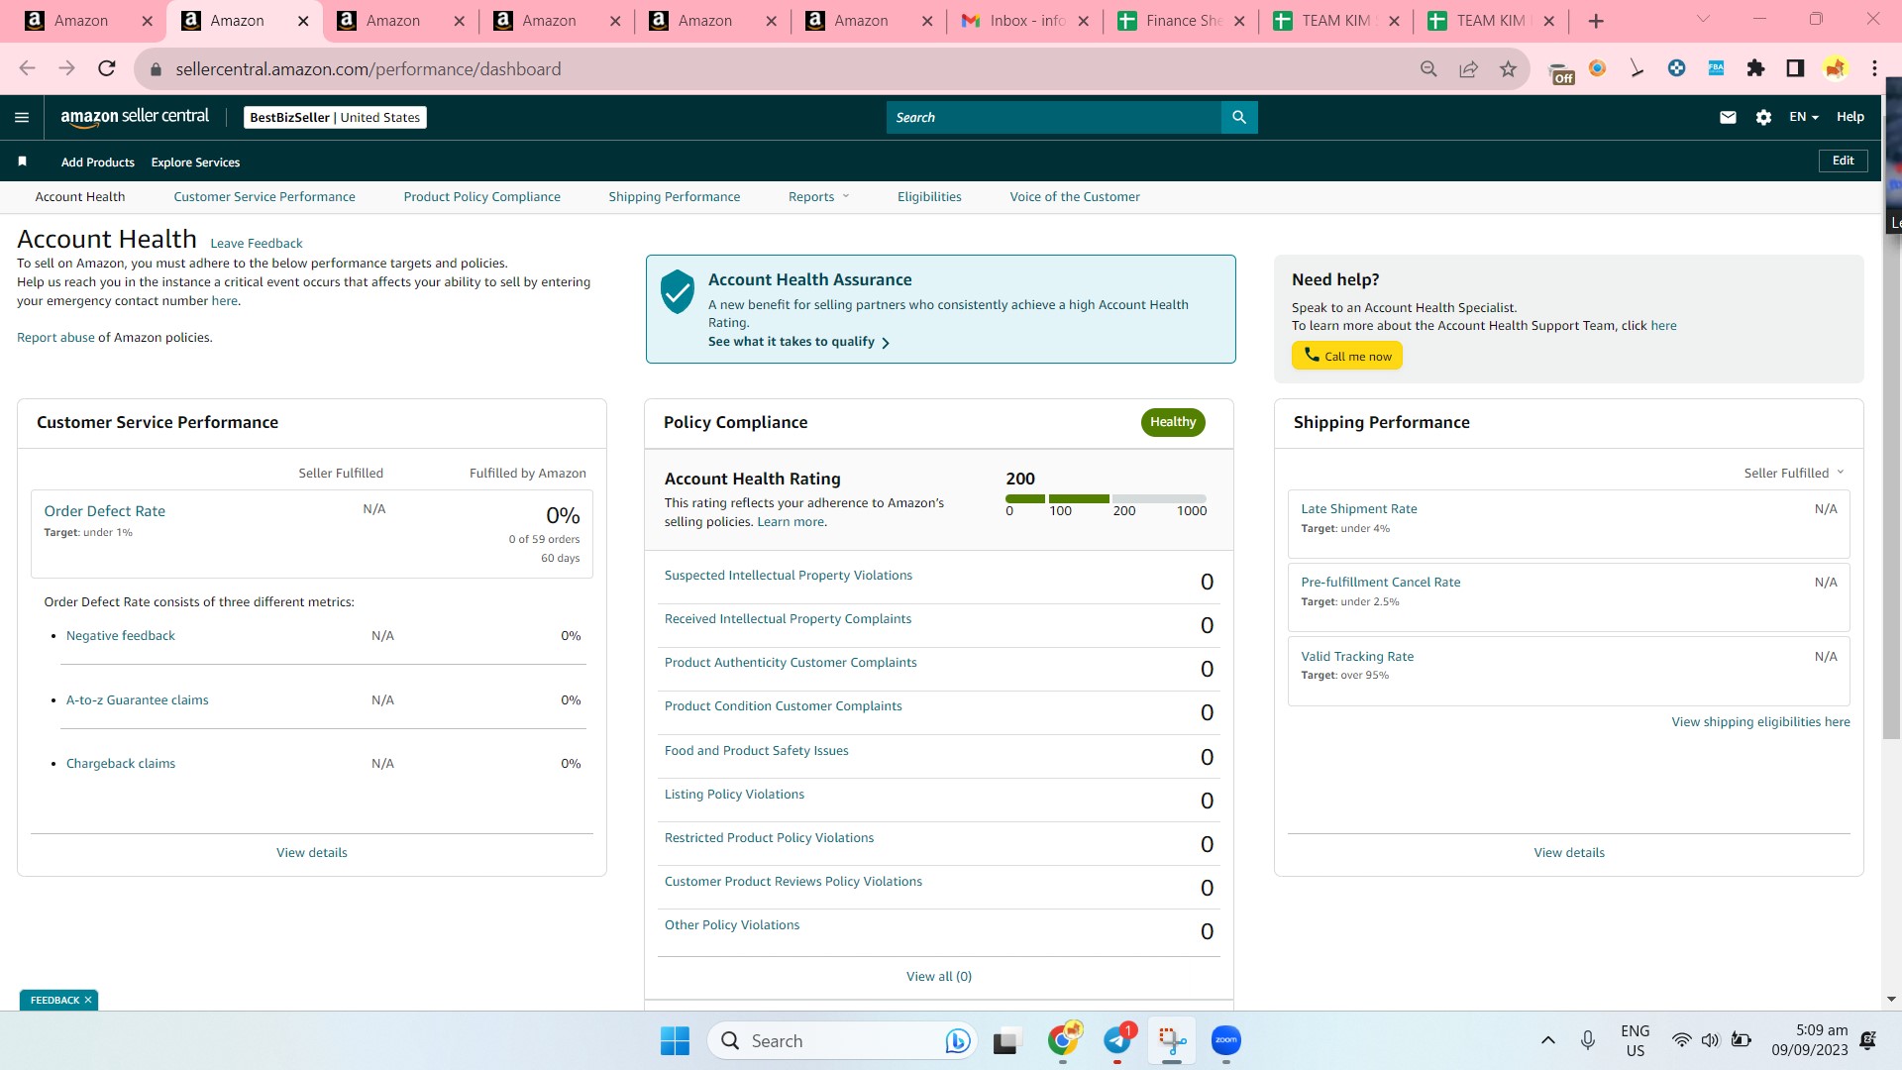Click the Healthy status badge

tap(1173, 422)
